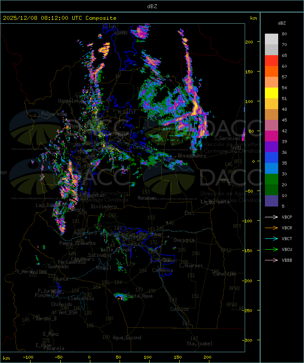Click the N_Calif map label
This screenshot has width=304, height=363.
tap(127, 112)
